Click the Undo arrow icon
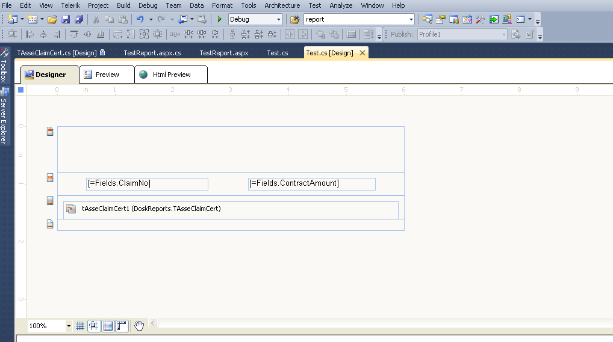 (x=140, y=19)
